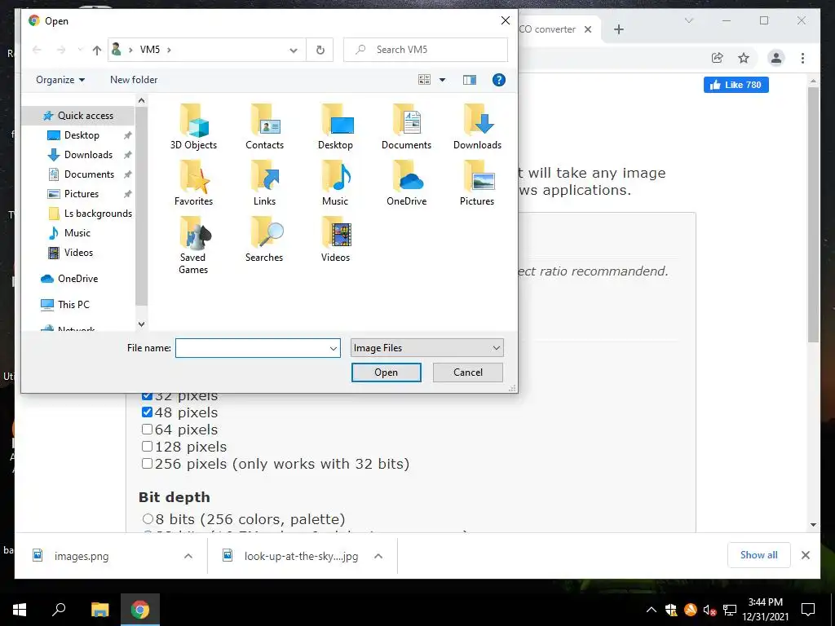835x626 pixels.
Task: Open Windows Start menu
Action: (x=20, y=610)
